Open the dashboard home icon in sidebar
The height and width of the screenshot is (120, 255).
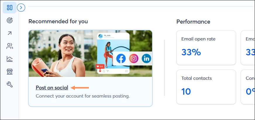click(x=10, y=8)
